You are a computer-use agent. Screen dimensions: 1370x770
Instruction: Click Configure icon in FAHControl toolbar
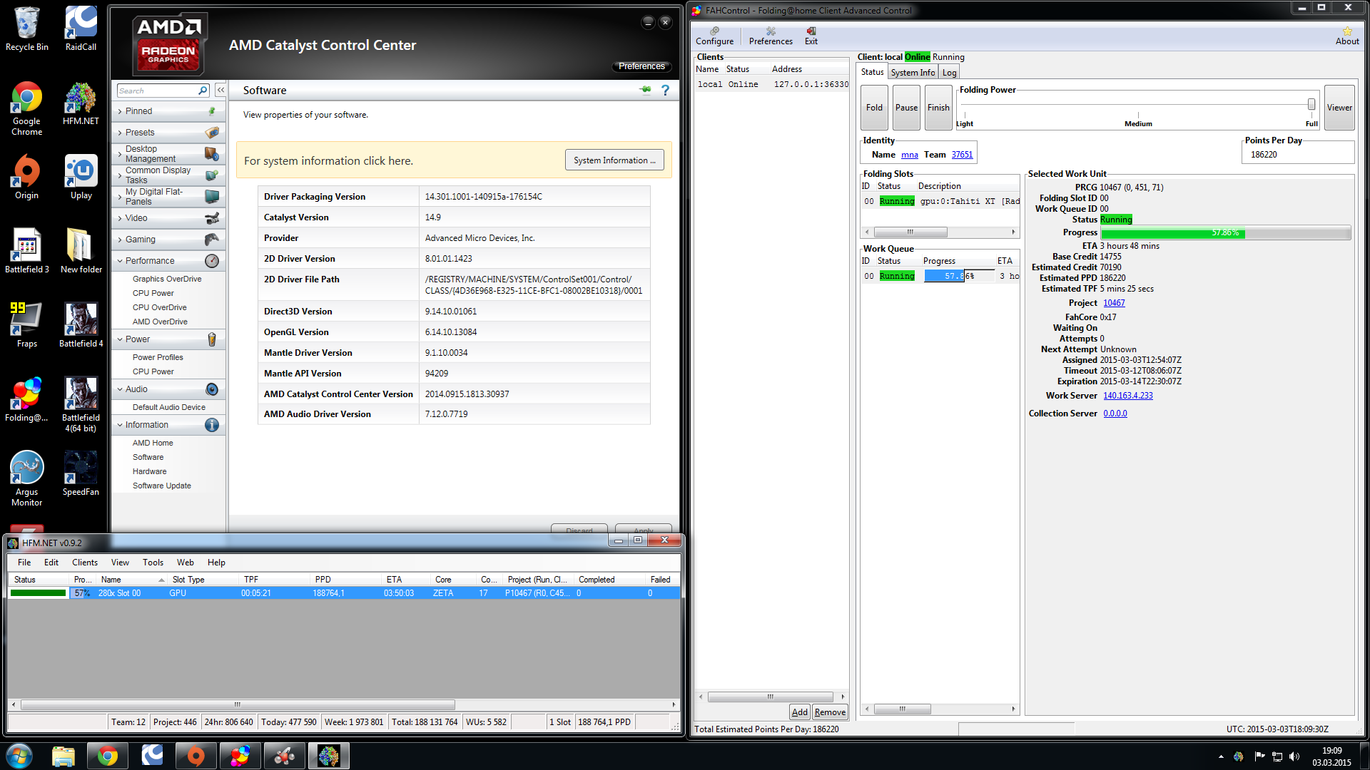(714, 36)
